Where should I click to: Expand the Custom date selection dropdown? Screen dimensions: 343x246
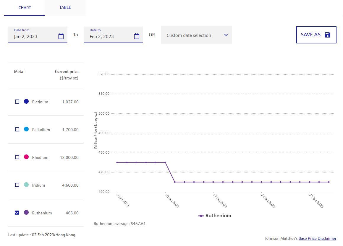point(196,35)
